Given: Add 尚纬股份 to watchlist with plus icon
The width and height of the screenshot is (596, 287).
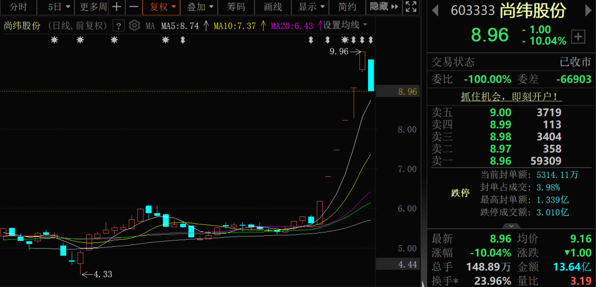Looking at the screenshot, I should (x=578, y=37).
